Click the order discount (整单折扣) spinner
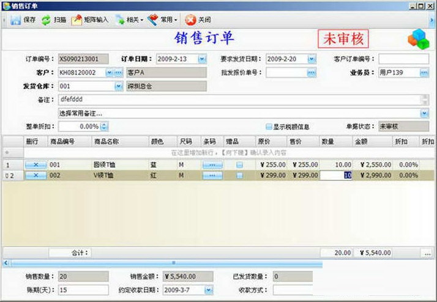The height and width of the screenshot is (302, 437). point(104,127)
